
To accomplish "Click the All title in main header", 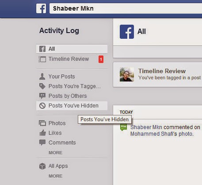I will (141, 32).
